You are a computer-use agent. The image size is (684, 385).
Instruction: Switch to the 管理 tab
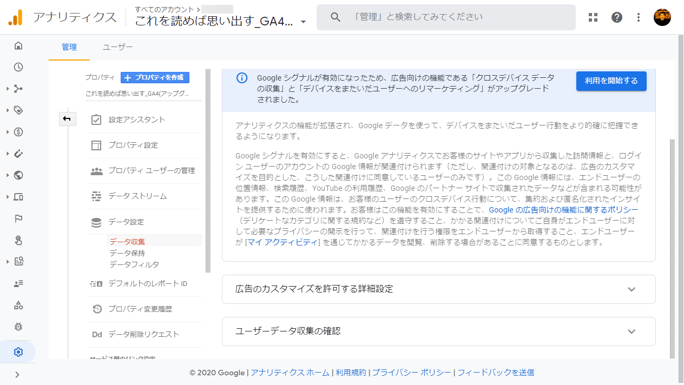(x=69, y=47)
